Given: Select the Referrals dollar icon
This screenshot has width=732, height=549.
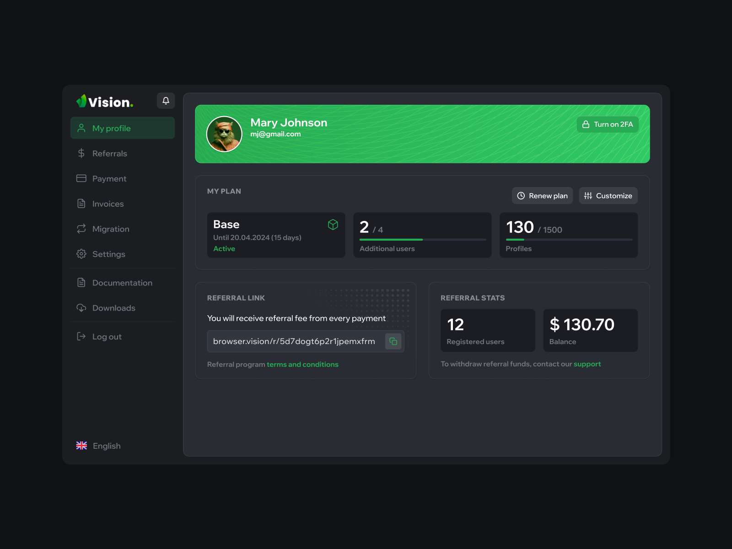Looking at the screenshot, I should (81, 153).
